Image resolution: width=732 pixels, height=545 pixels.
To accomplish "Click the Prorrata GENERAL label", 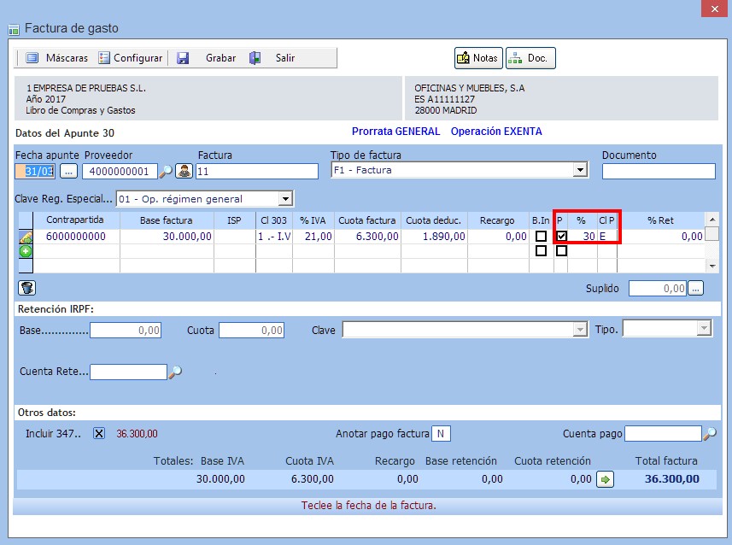I will [x=395, y=132].
